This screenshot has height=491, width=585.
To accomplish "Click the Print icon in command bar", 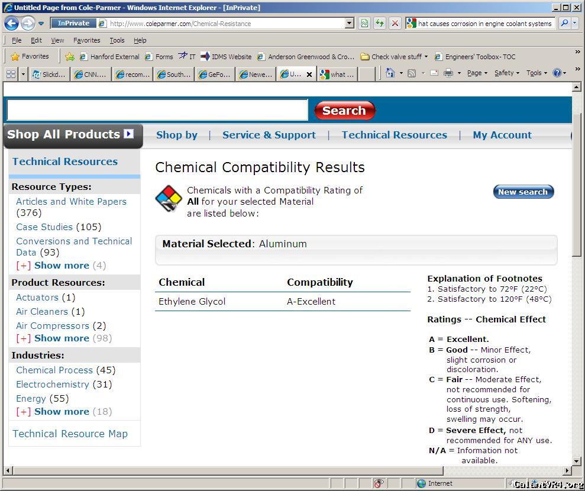I will pyautogui.click(x=448, y=73).
